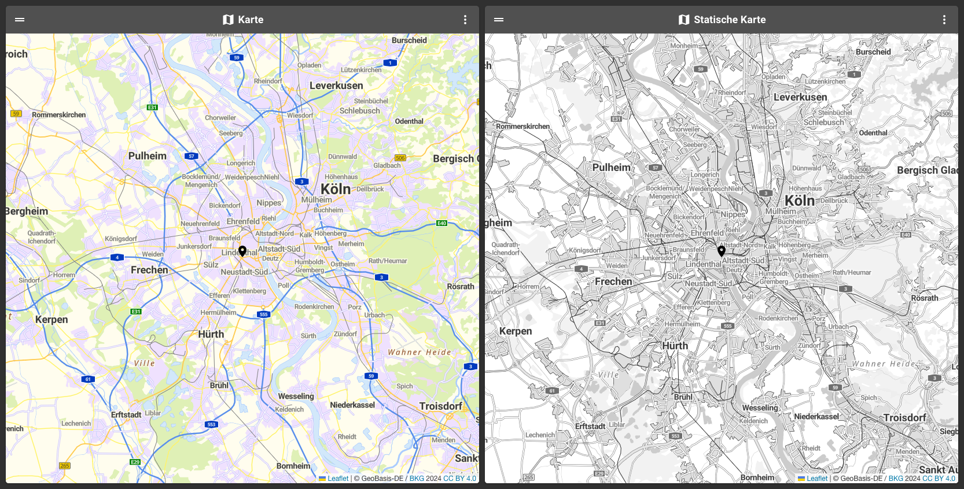Image resolution: width=964 pixels, height=489 pixels.
Task: Open the CC BY 4.0 link in Karte panel
Action: [459, 479]
